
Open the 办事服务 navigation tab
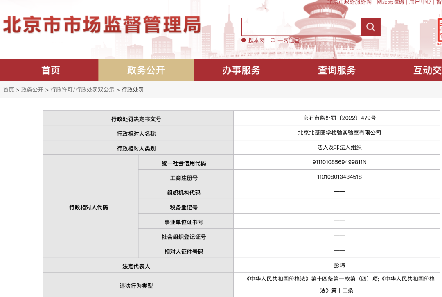click(x=241, y=70)
